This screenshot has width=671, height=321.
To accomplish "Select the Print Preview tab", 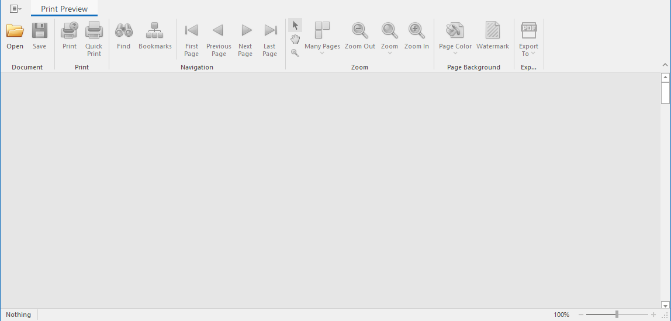I will [x=64, y=9].
